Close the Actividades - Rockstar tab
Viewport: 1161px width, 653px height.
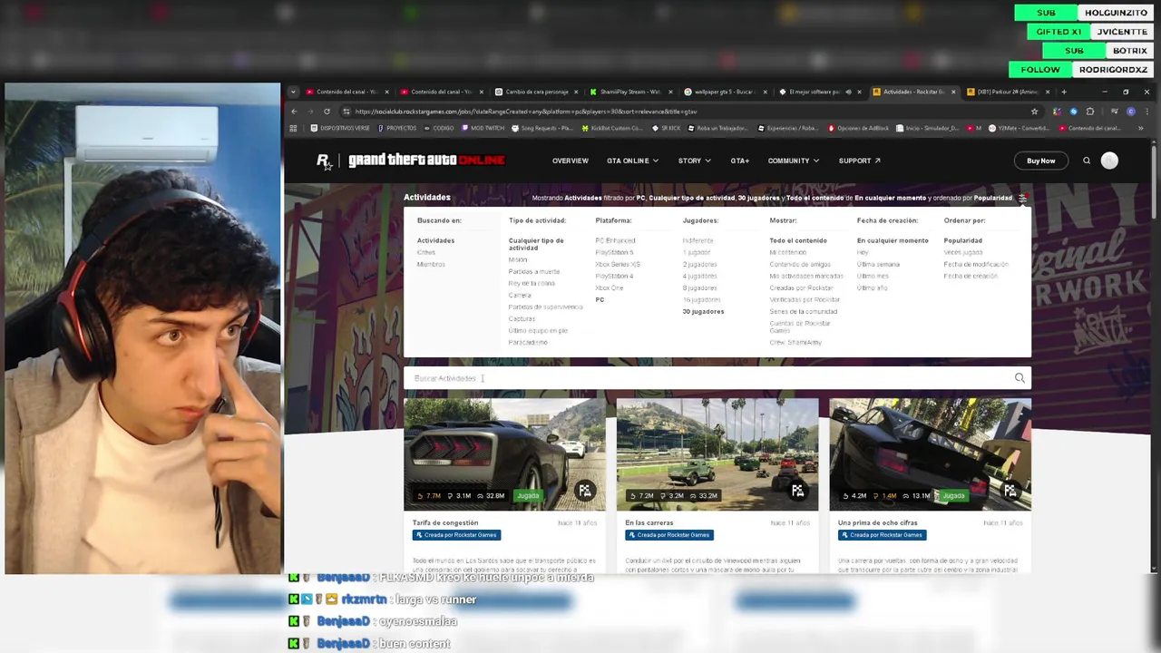point(953,92)
